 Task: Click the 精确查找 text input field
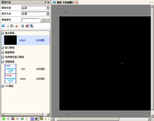tap(30, 20)
